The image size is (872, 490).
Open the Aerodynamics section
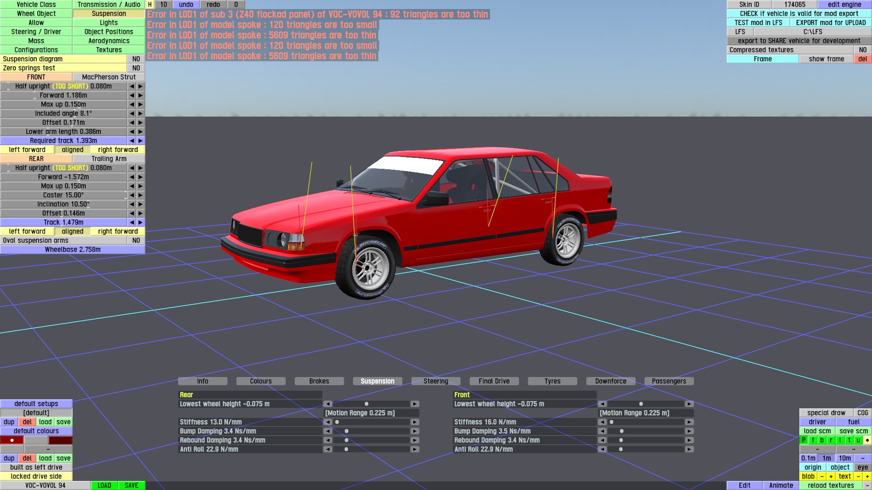pos(109,41)
